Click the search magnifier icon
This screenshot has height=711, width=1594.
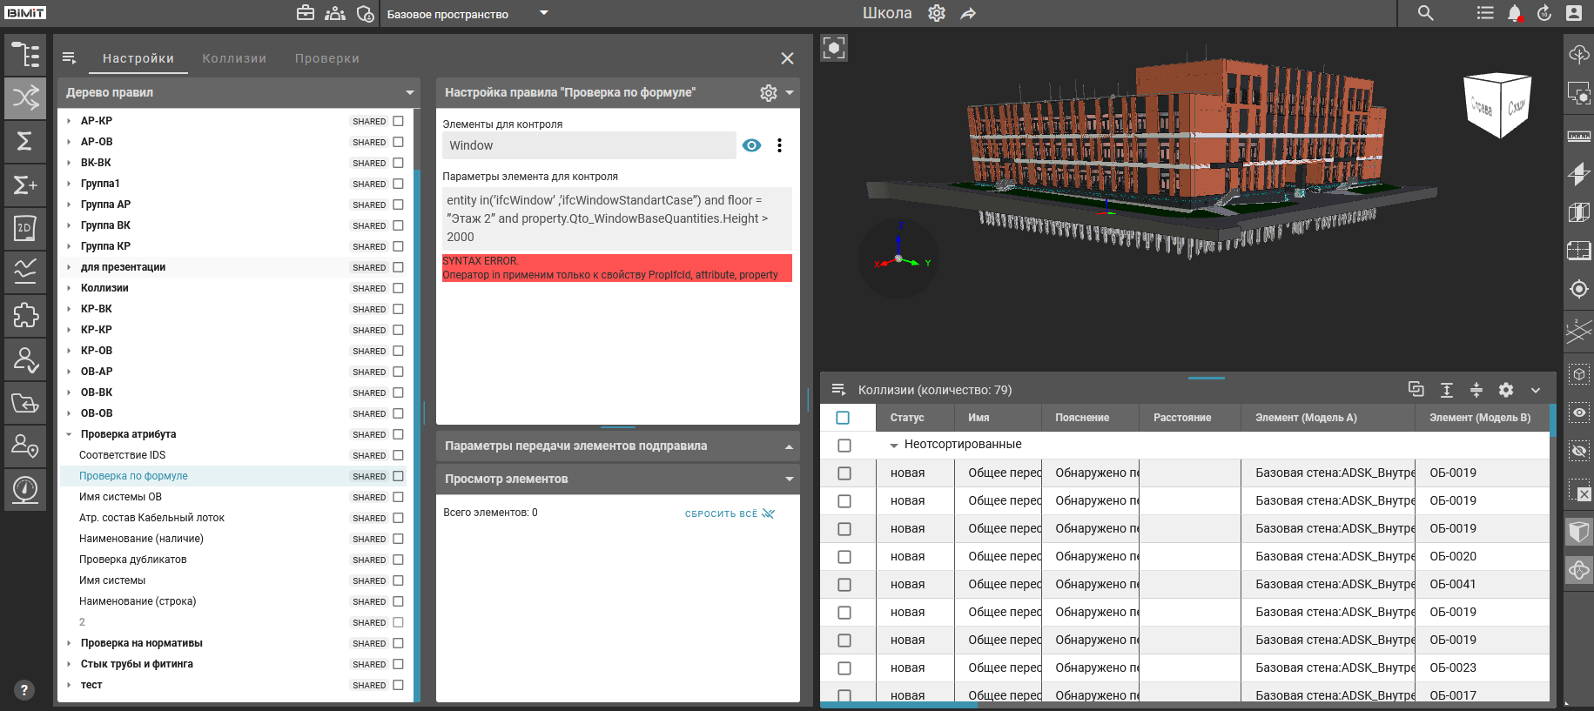[x=1425, y=13]
